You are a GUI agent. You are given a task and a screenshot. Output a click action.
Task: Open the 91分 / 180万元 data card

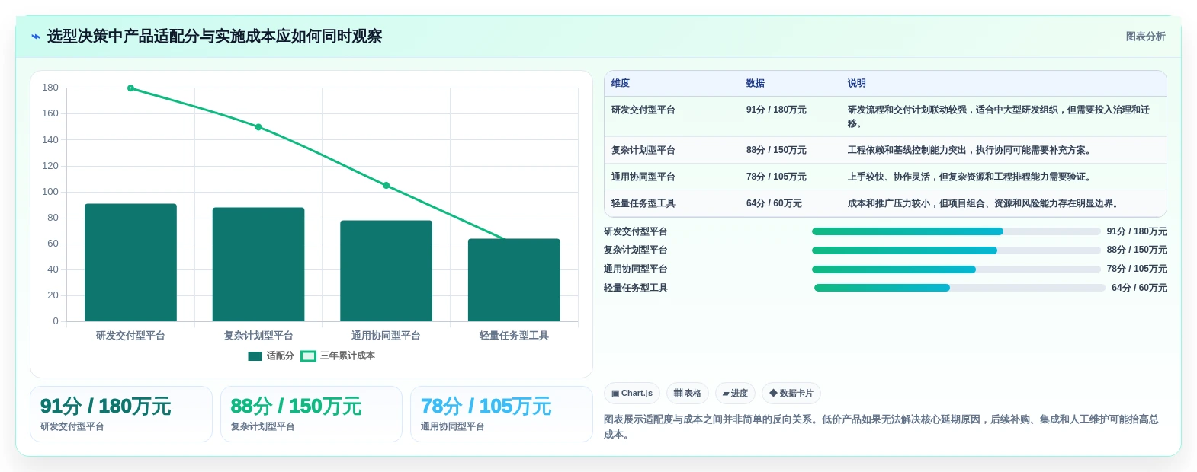click(x=121, y=414)
